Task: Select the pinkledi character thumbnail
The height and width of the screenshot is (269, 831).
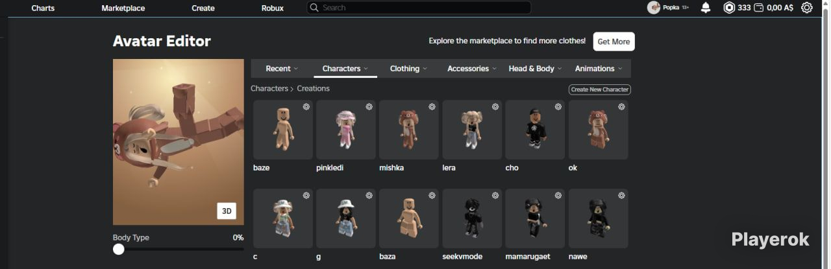Action: pyautogui.click(x=345, y=130)
